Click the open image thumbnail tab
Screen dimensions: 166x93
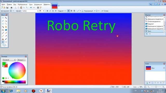point(55,6)
